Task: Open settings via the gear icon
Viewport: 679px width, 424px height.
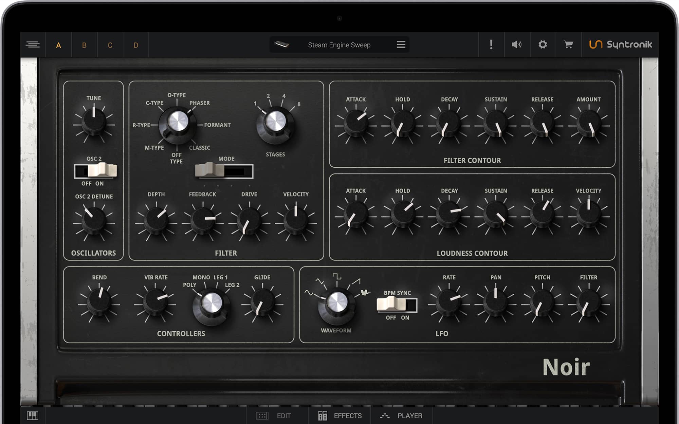Action: pyautogui.click(x=543, y=44)
